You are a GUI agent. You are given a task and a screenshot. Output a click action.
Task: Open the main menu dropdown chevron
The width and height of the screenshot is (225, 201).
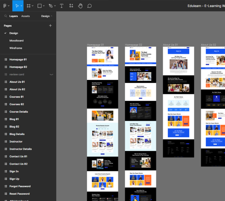point(9,6)
